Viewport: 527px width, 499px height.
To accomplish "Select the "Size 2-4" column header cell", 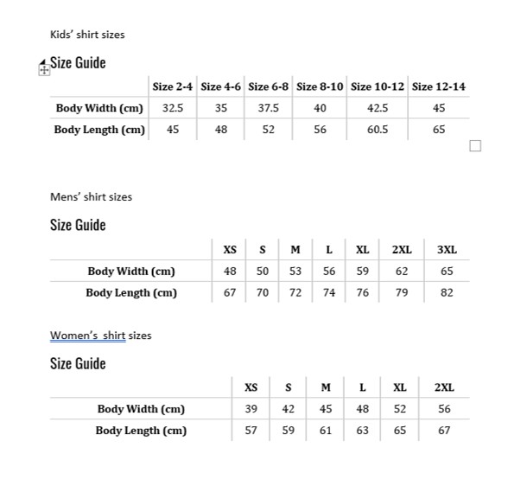I will tap(173, 86).
